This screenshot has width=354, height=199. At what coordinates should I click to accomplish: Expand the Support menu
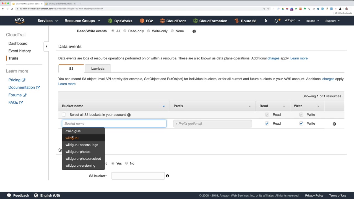point(332,21)
